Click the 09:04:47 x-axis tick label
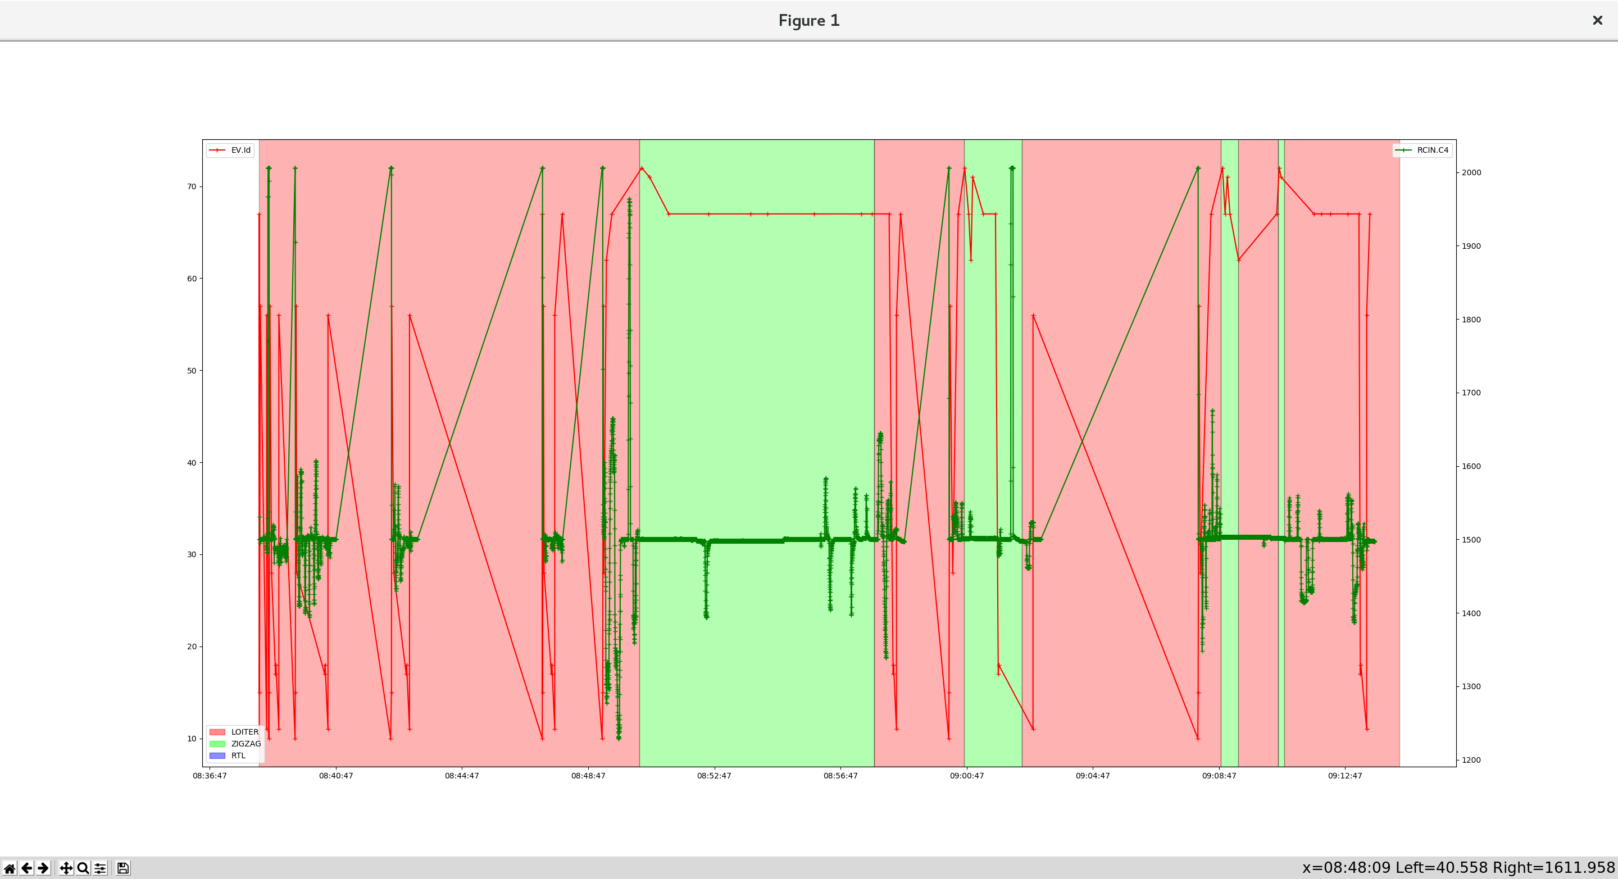Viewport: 1618px width, 879px height. point(1093,776)
